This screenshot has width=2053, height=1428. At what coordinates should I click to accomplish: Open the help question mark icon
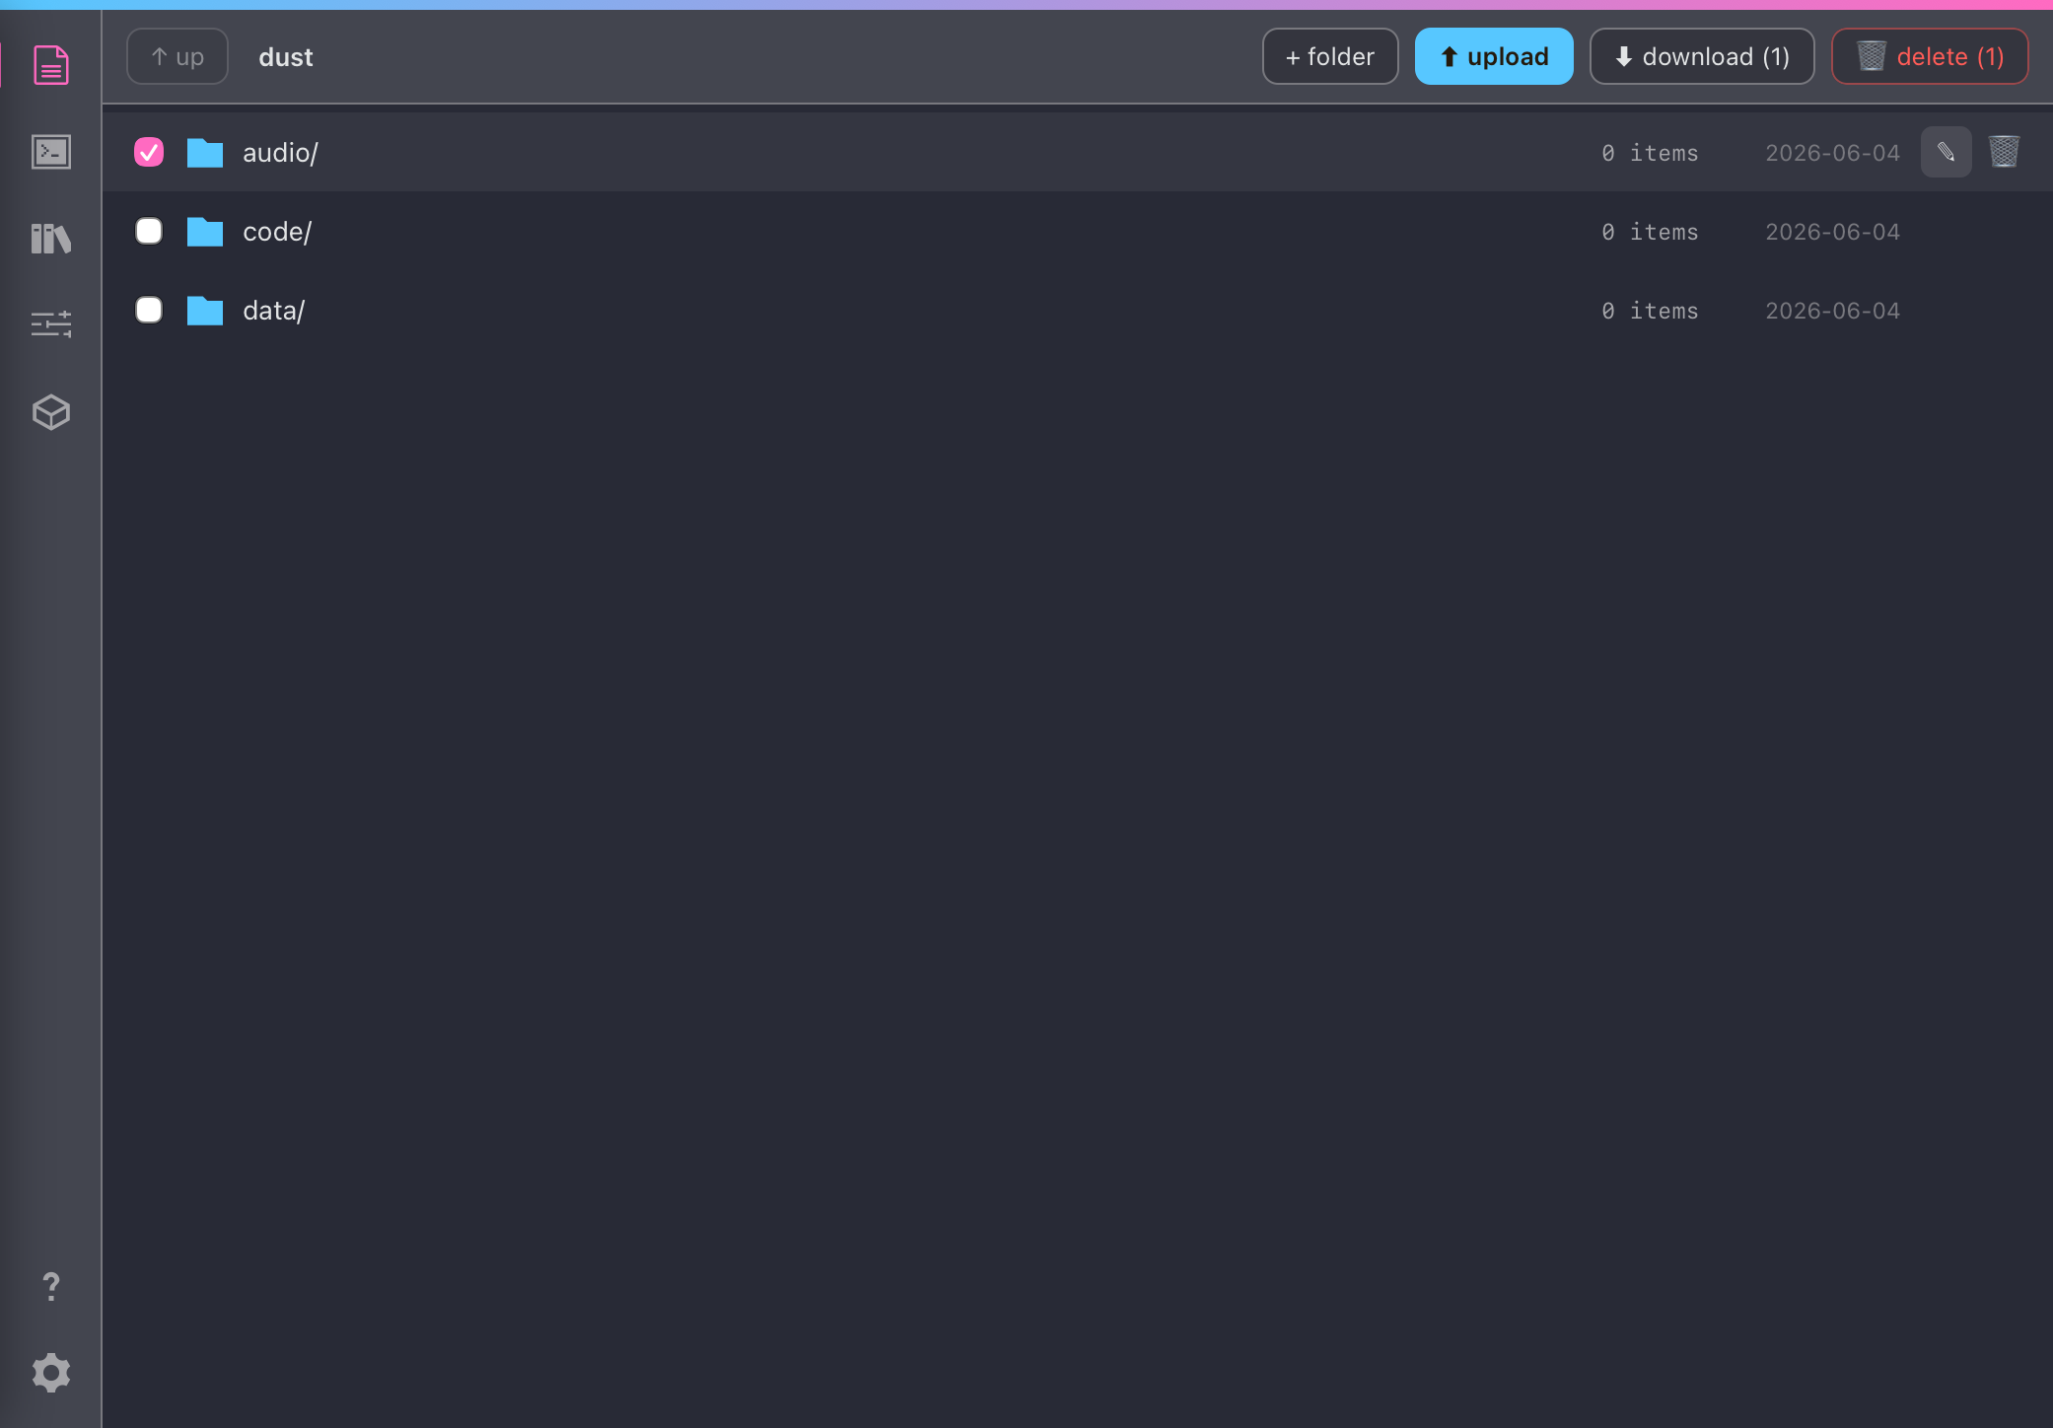[x=51, y=1286]
